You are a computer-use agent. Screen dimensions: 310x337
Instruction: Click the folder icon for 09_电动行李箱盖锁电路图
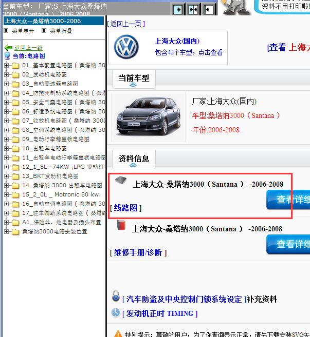[15, 140]
